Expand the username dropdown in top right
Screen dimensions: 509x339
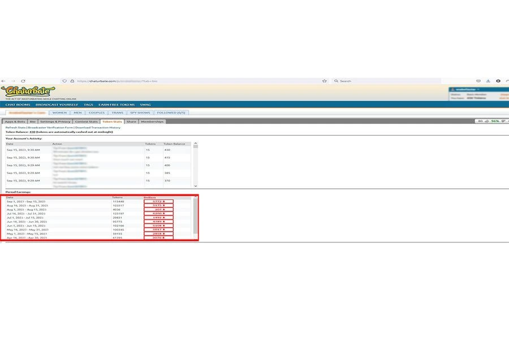coord(478,89)
